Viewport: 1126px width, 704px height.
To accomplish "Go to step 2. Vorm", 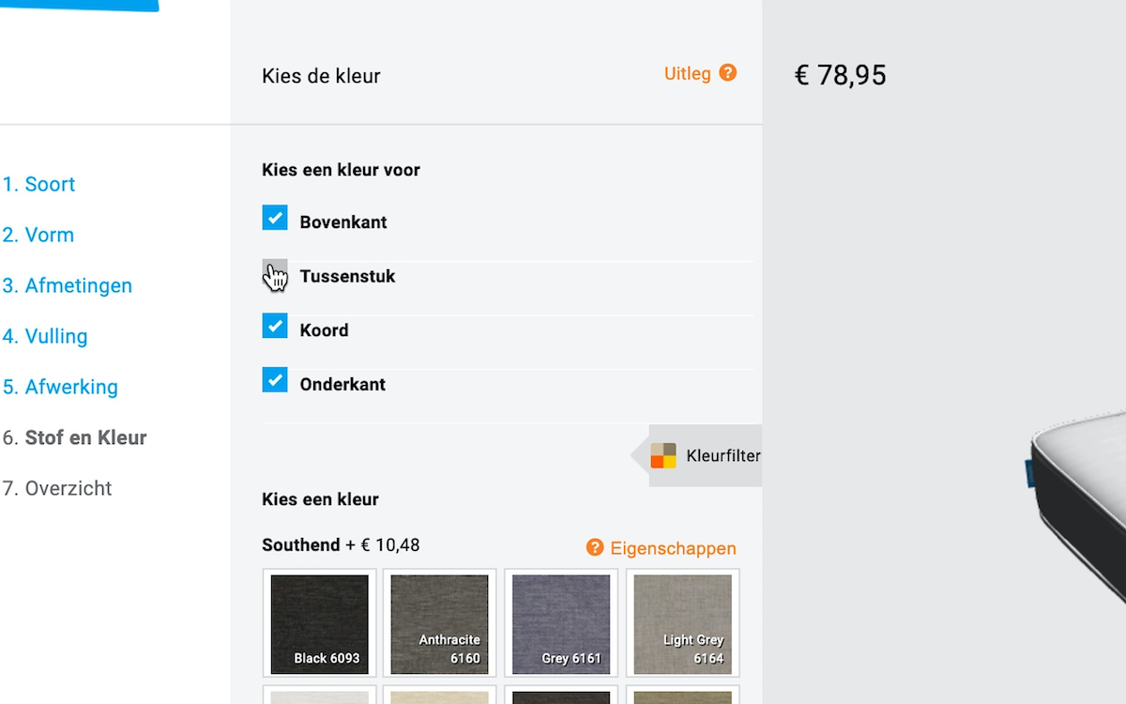I will coord(38,235).
